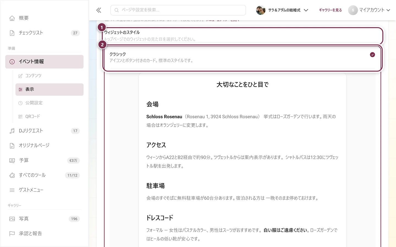This screenshot has height=247, width=396.
Task: Click the DJリクエスト badge 17
Action: click(x=75, y=131)
